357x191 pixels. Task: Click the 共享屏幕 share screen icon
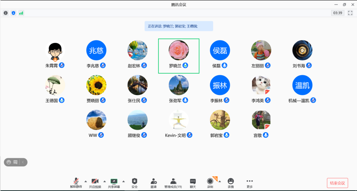[114, 182]
